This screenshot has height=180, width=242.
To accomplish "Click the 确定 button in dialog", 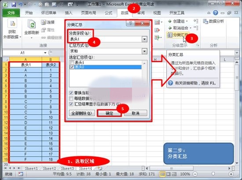I will [110, 113].
